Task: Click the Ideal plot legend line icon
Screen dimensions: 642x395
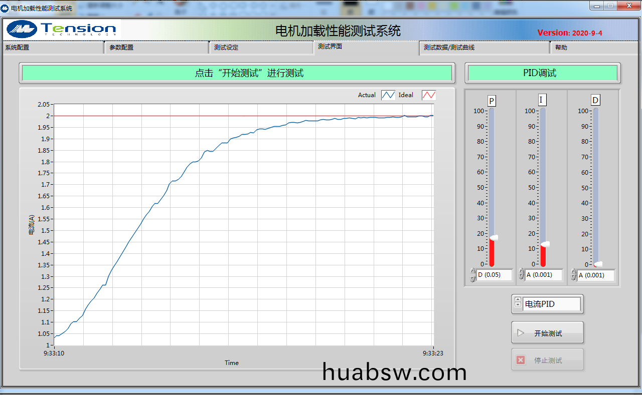Action: pos(428,95)
